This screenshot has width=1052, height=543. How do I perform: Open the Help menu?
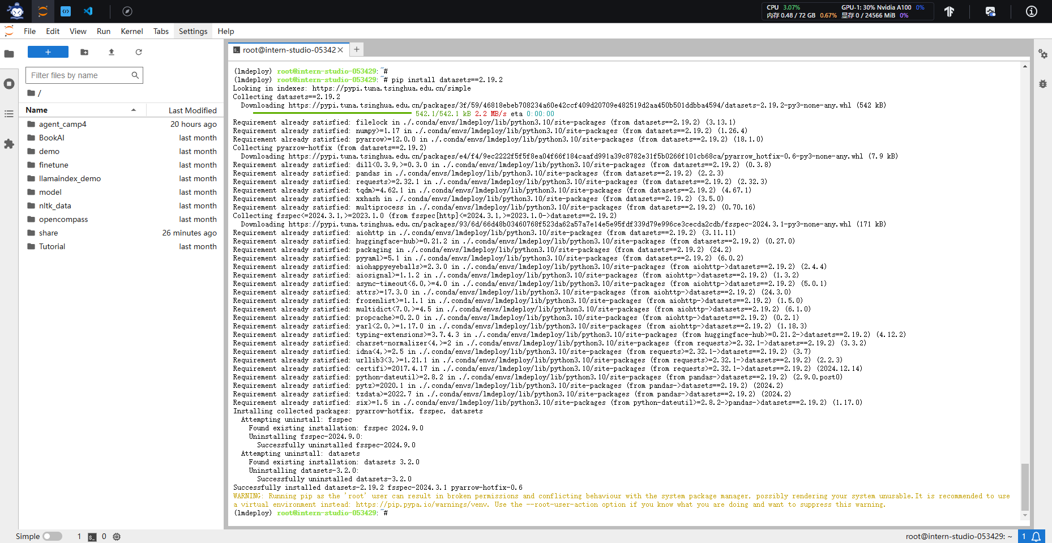tap(226, 31)
